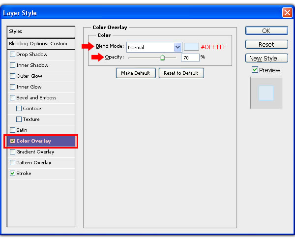
Task: Select the Inner Glow label
Action: [29, 87]
